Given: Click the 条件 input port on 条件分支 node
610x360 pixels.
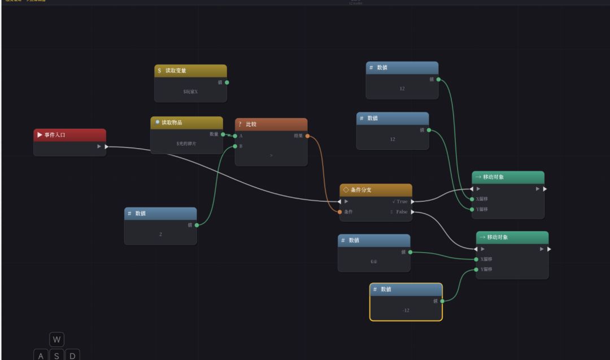Looking at the screenshot, I should 339,212.
